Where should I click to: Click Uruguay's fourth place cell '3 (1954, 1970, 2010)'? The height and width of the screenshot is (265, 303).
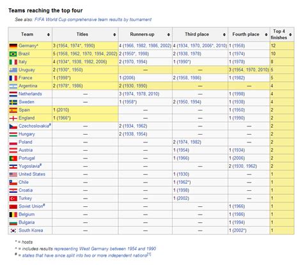pos(249,70)
